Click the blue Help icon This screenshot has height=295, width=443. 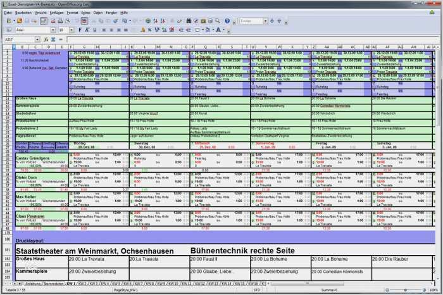(227, 21)
